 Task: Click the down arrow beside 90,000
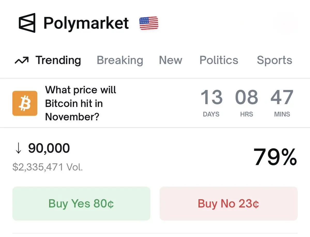tap(18, 149)
